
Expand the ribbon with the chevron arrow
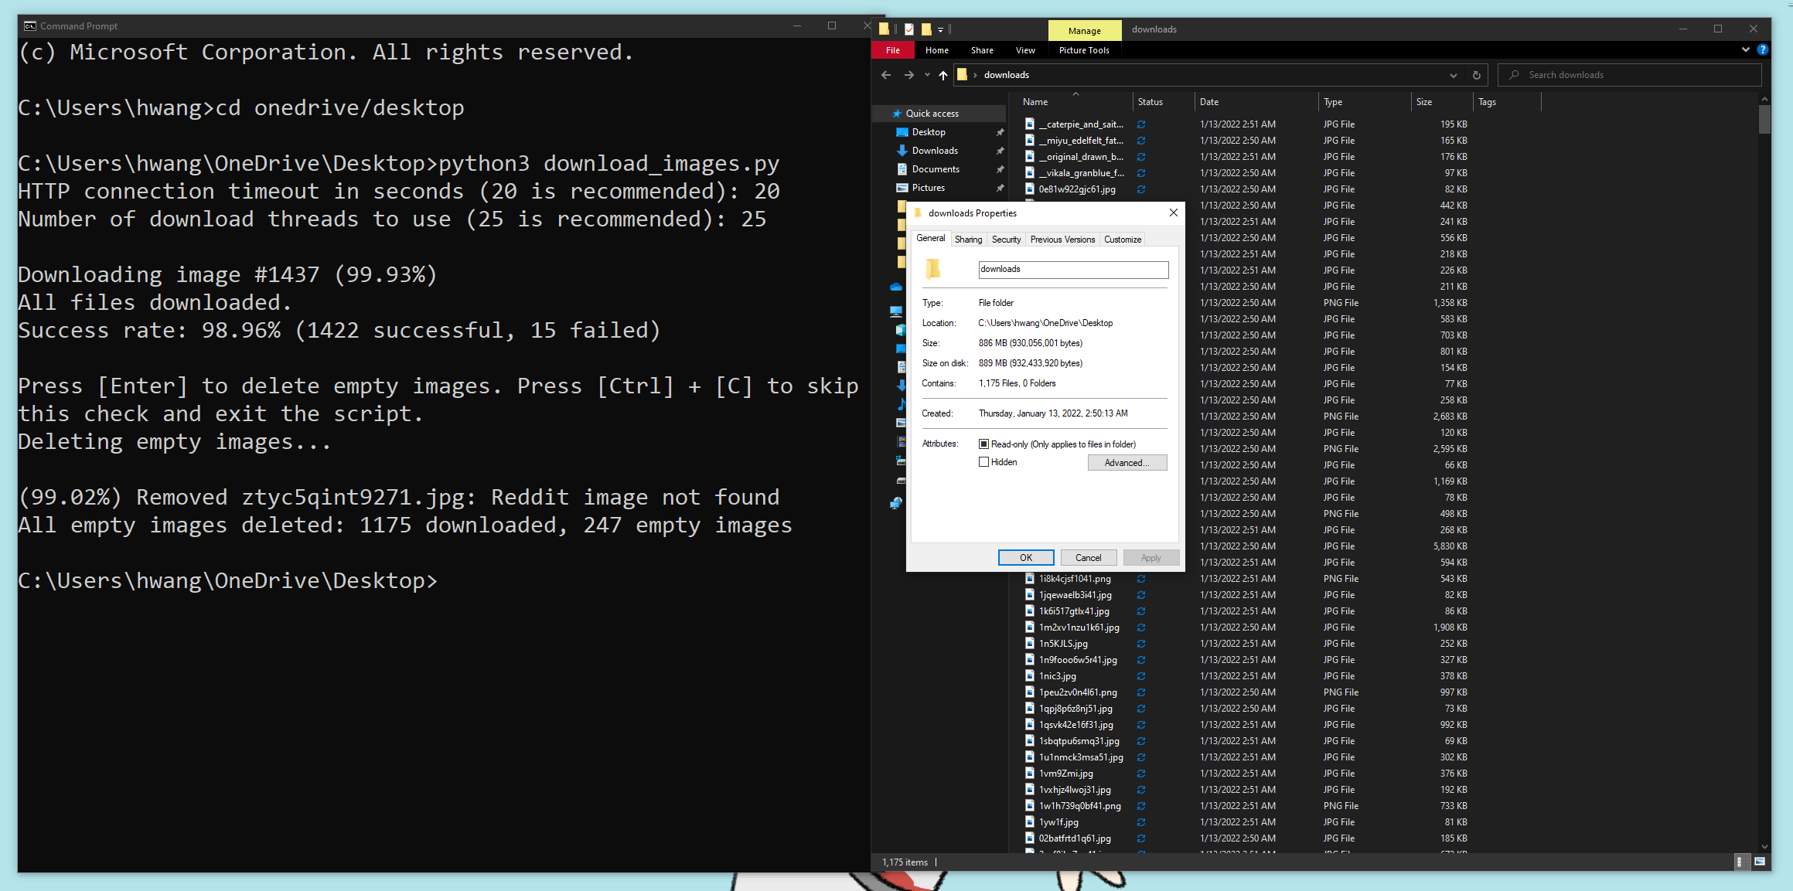coord(1745,49)
